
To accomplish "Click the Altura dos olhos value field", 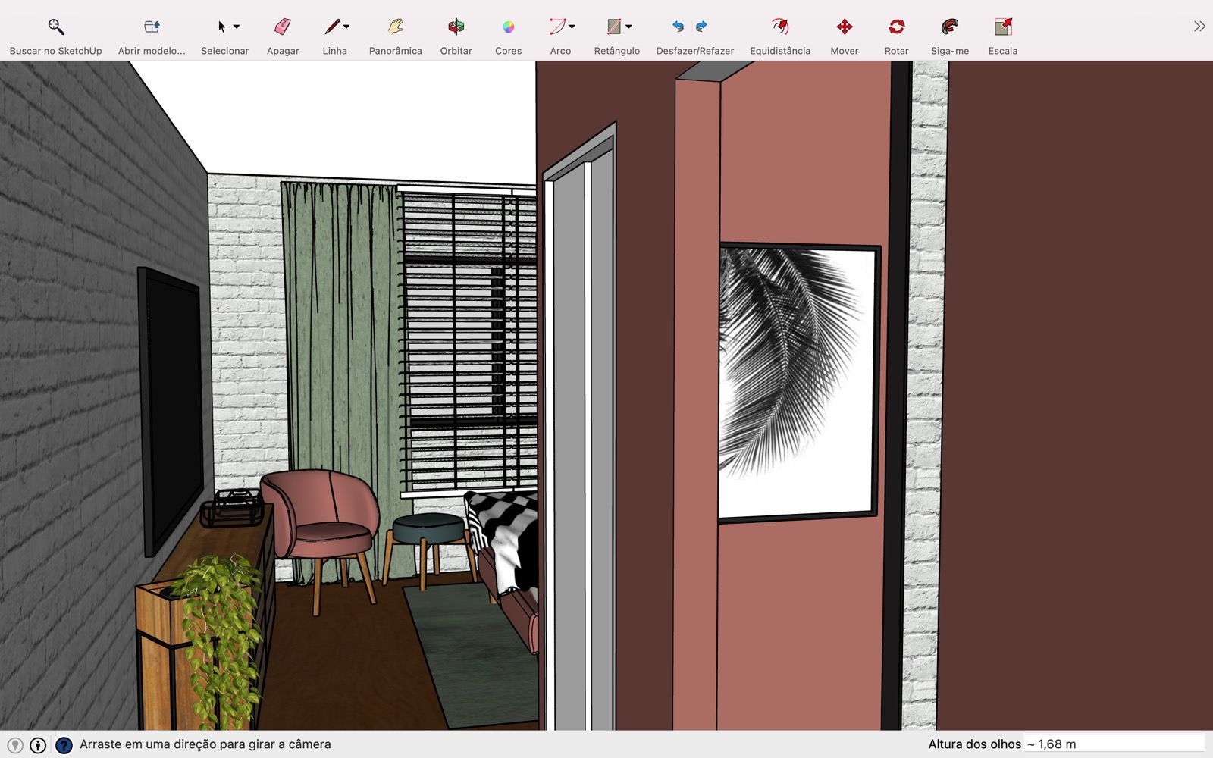I will 1114,744.
